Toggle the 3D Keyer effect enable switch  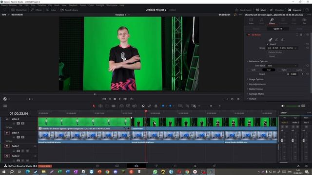[x=249, y=35]
